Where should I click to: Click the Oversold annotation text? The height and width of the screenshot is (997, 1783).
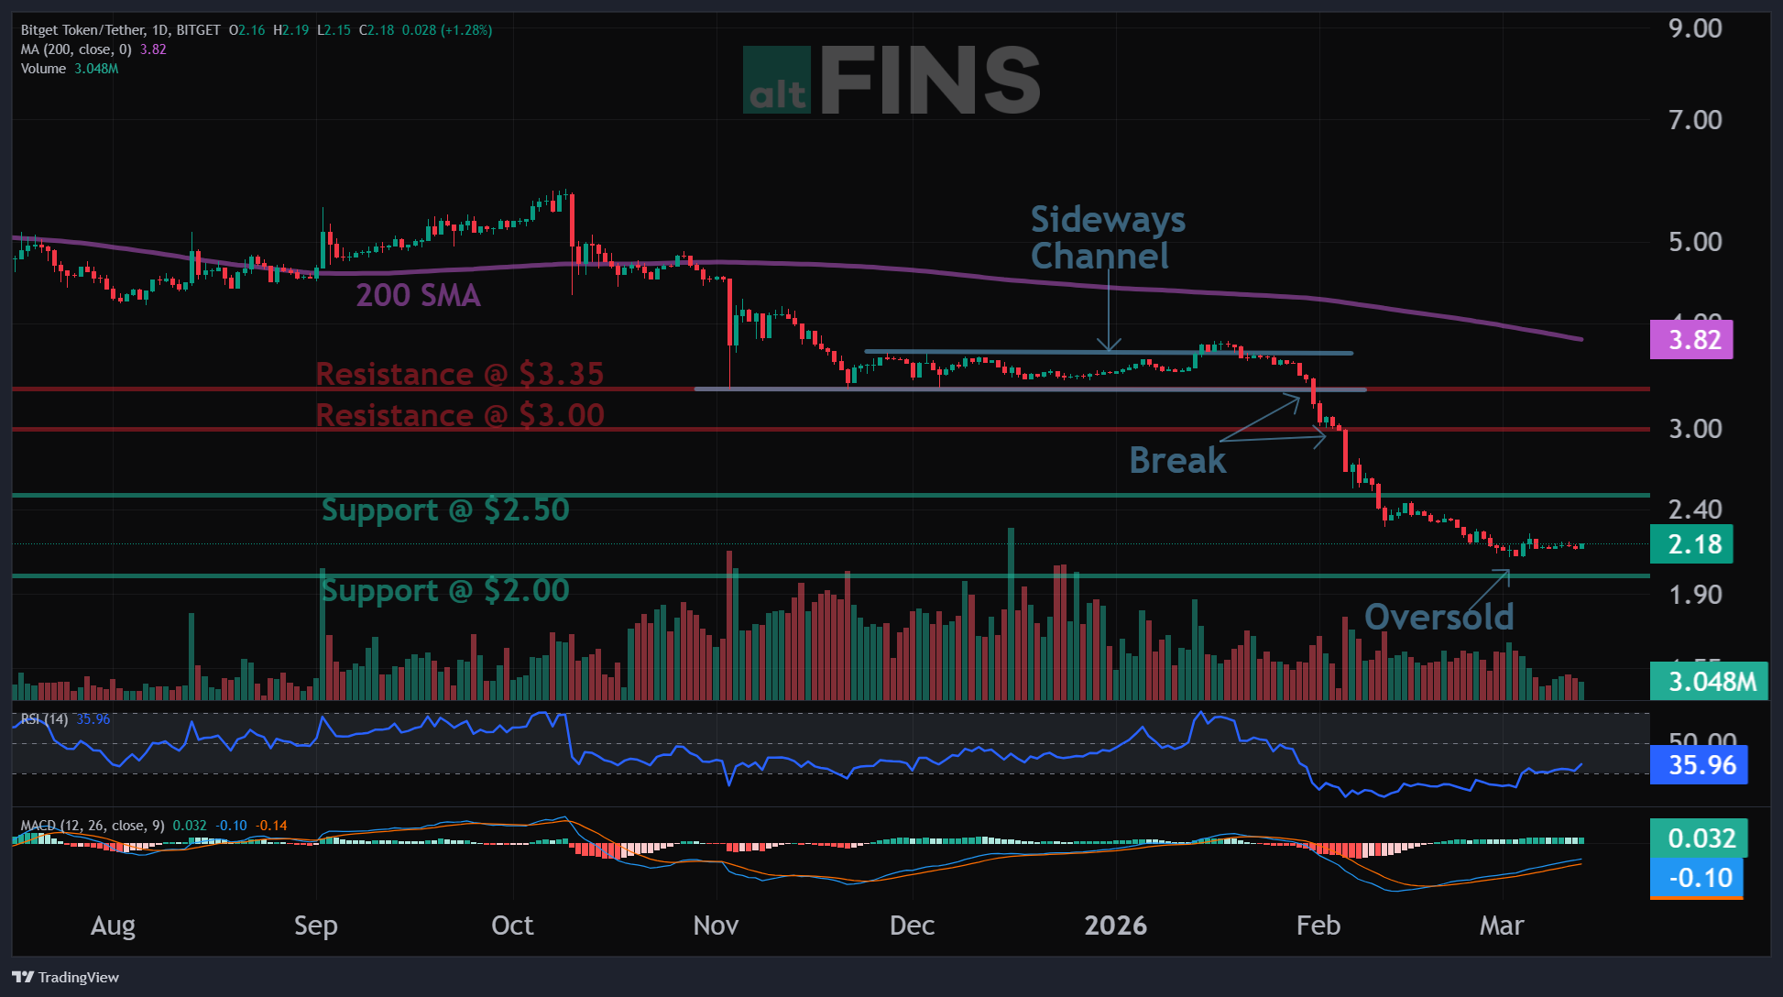coord(1438,617)
